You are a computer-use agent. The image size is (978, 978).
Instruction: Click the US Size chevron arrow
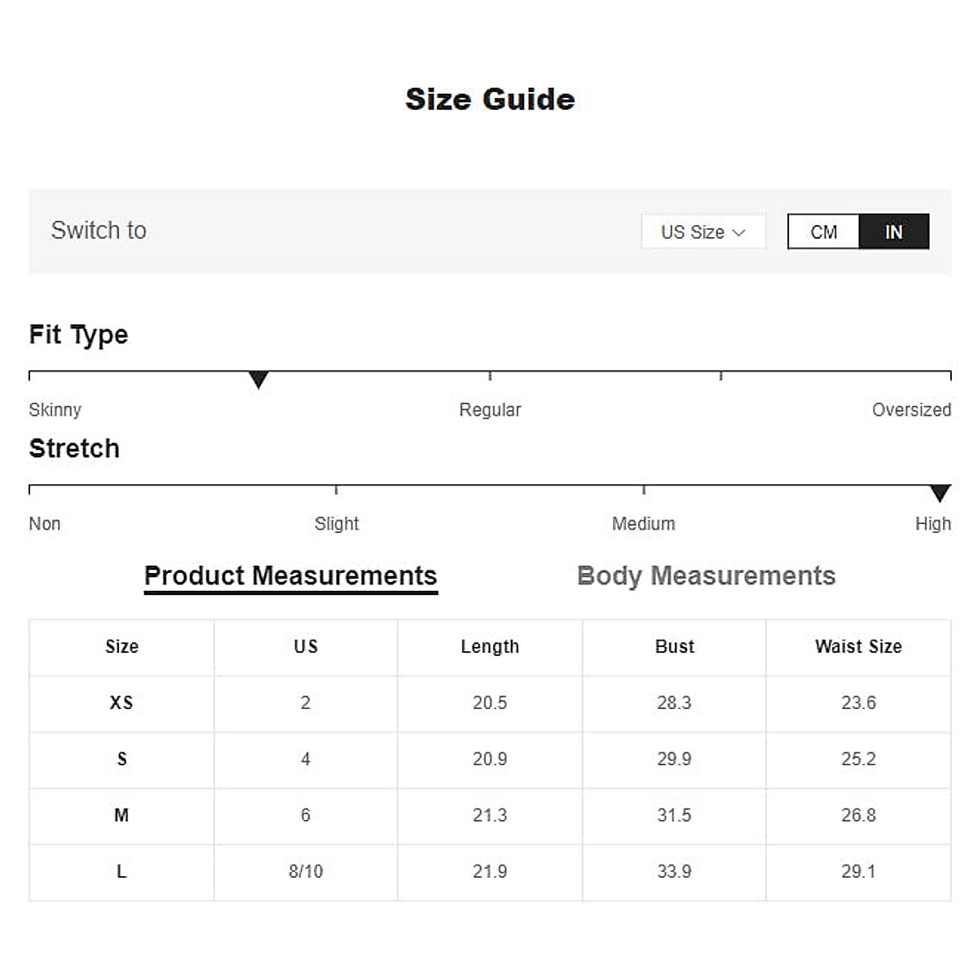[x=739, y=233]
